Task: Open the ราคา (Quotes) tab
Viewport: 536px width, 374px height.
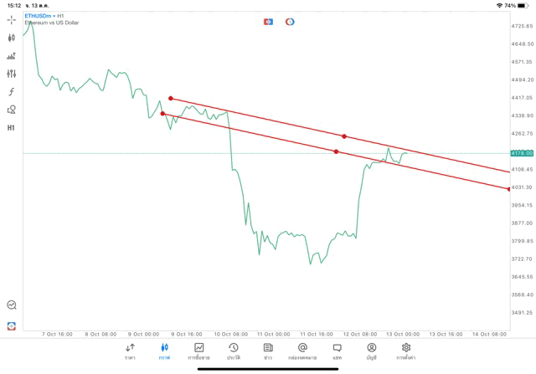Action: tap(130, 351)
